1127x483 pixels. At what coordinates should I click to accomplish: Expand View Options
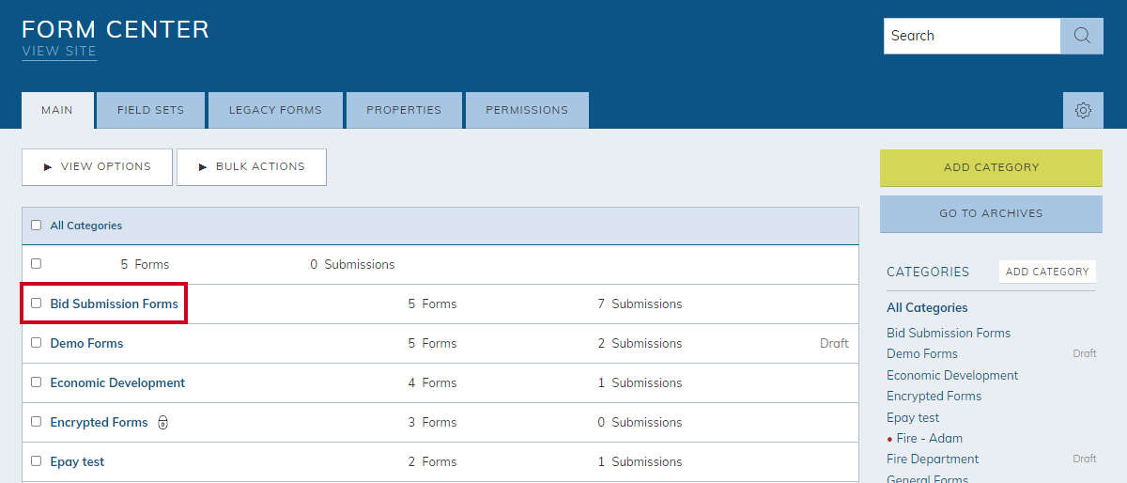(x=97, y=167)
